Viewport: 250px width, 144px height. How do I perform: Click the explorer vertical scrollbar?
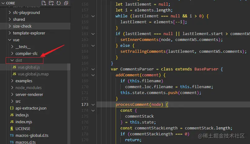[69, 104]
